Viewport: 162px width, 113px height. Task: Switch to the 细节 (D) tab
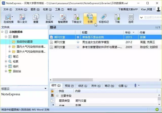coord(56,85)
